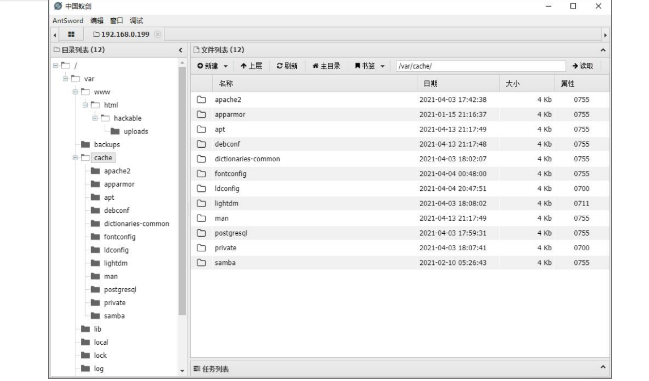
Task: Open the 书签 bookmarks dropdown
Action: click(x=369, y=66)
